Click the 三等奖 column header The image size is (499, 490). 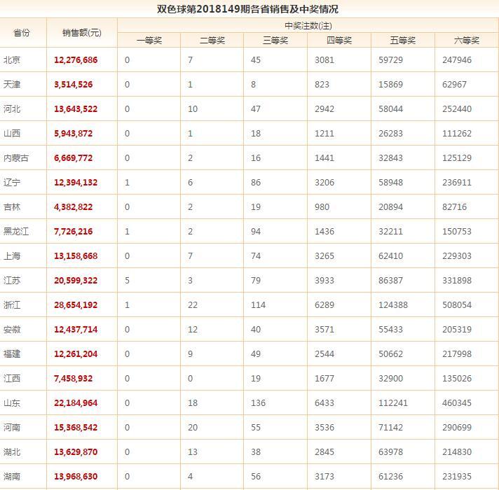(x=275, y=41)
